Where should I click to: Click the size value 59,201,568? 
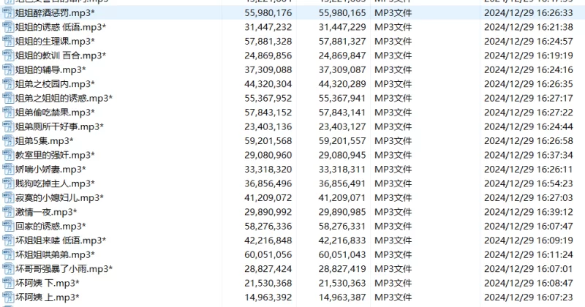pos(268,141)
